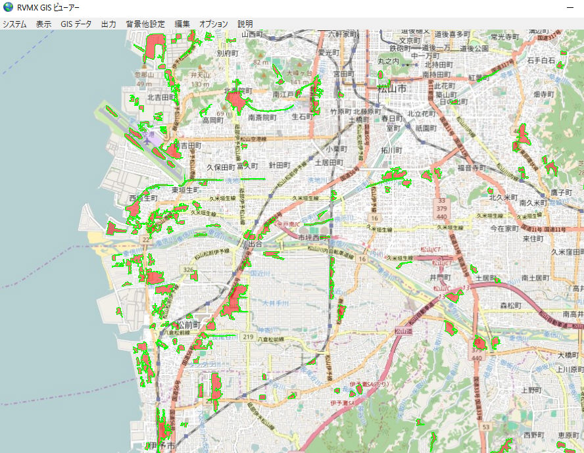Click the route 326 shield on the map
This screenshot has width=584, height=453.
click(188, 270)
